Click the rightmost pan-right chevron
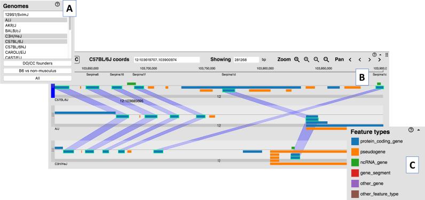 [379, 60]
